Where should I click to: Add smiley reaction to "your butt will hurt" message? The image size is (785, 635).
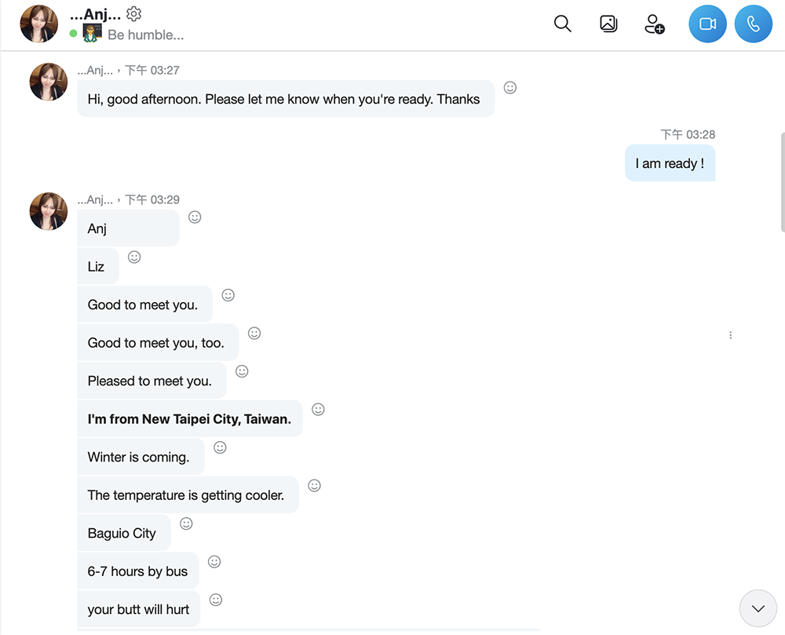click(x=216, y=599)
